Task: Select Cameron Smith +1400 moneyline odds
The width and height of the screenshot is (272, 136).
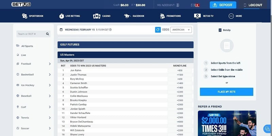Action: click(x=180, y=83)
